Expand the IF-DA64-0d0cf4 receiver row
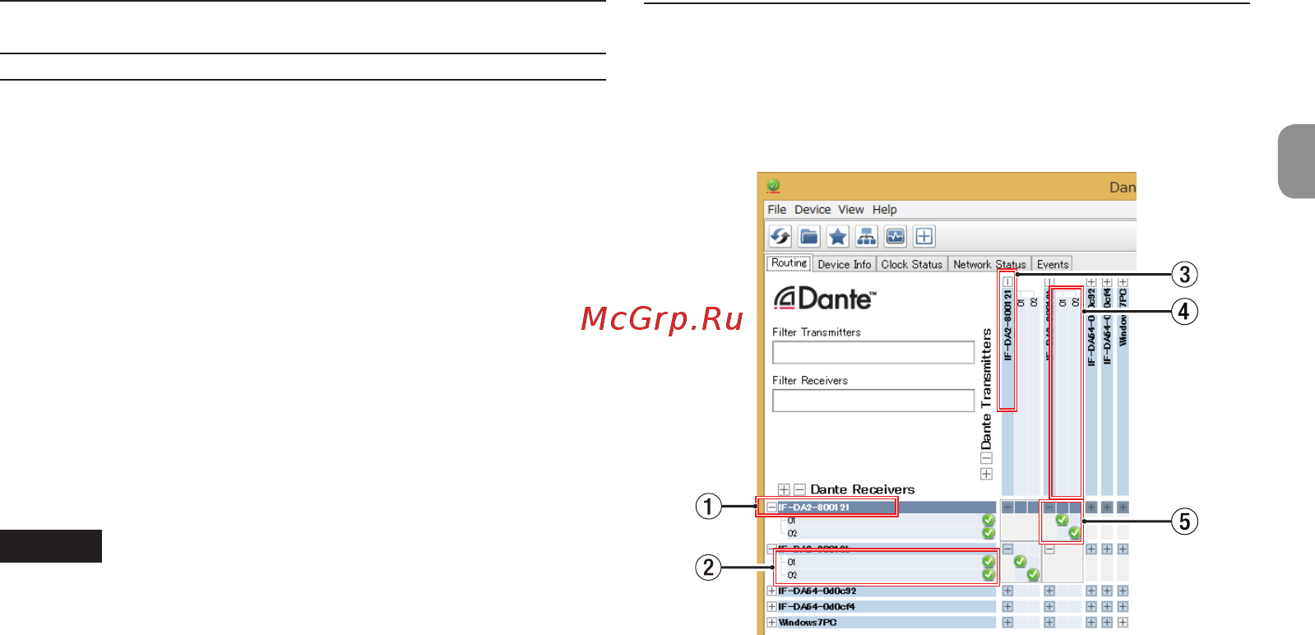Screen dimensions: 1315x635 [771, 606]
